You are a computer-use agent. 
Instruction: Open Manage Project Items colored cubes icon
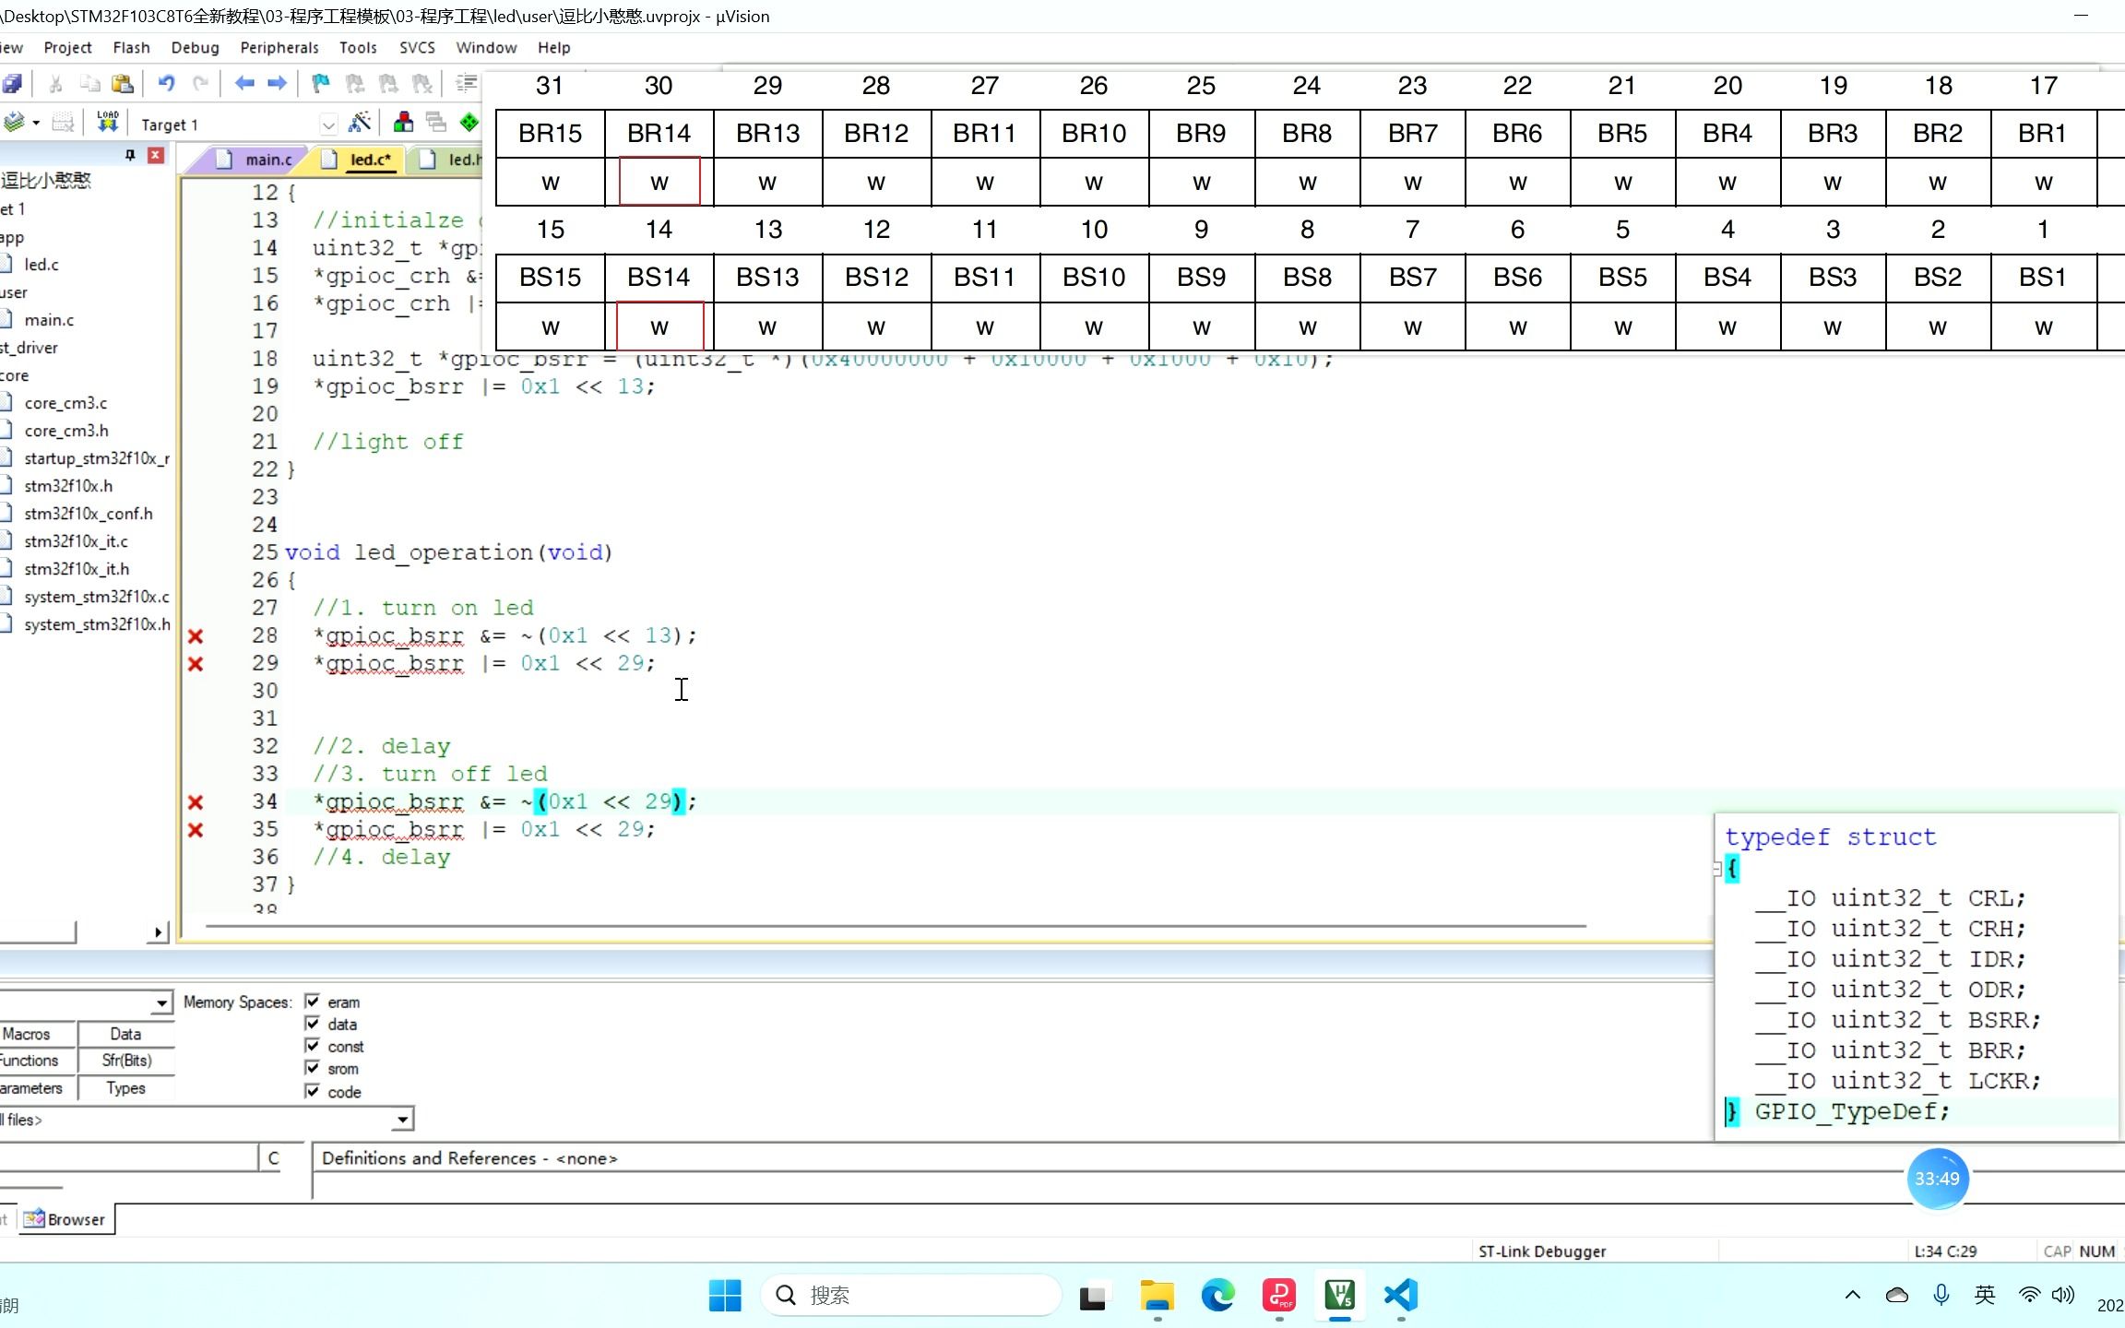click(x=403, y=123)
